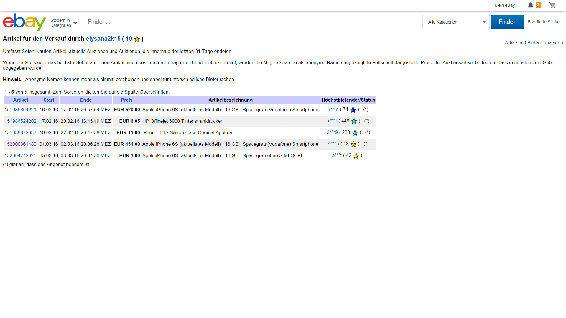Open bidder x***t profile
Image resolution: width=566 pixels, height=318 pixels.
pyautogui.click(x=332, y=121)
